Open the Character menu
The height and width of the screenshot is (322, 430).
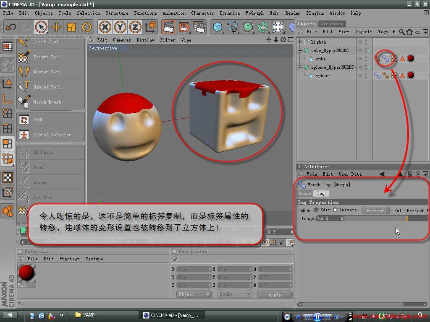tap(202, 13)
